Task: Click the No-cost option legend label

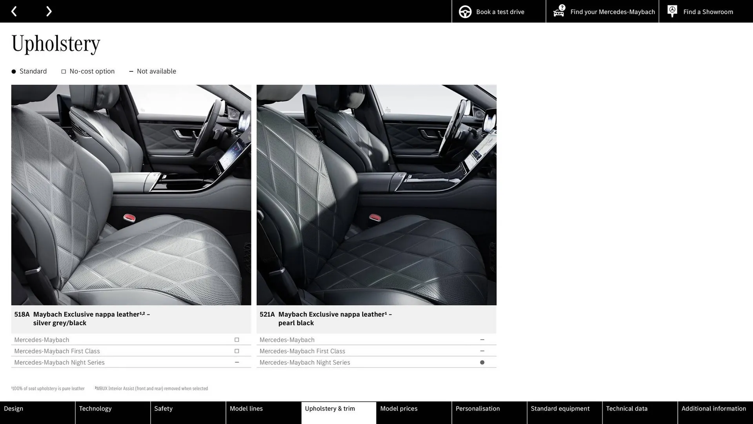Action: [92, 71]
